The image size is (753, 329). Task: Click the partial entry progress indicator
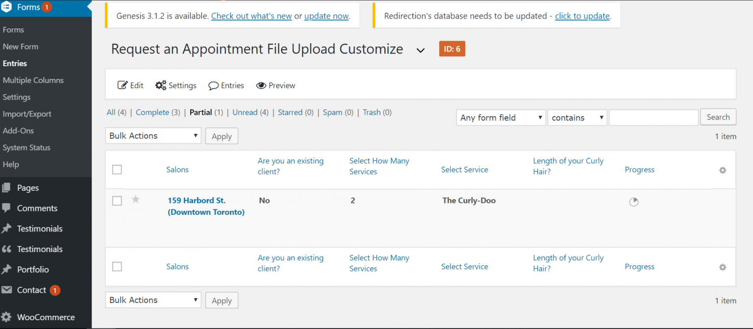tap(634, 202)
